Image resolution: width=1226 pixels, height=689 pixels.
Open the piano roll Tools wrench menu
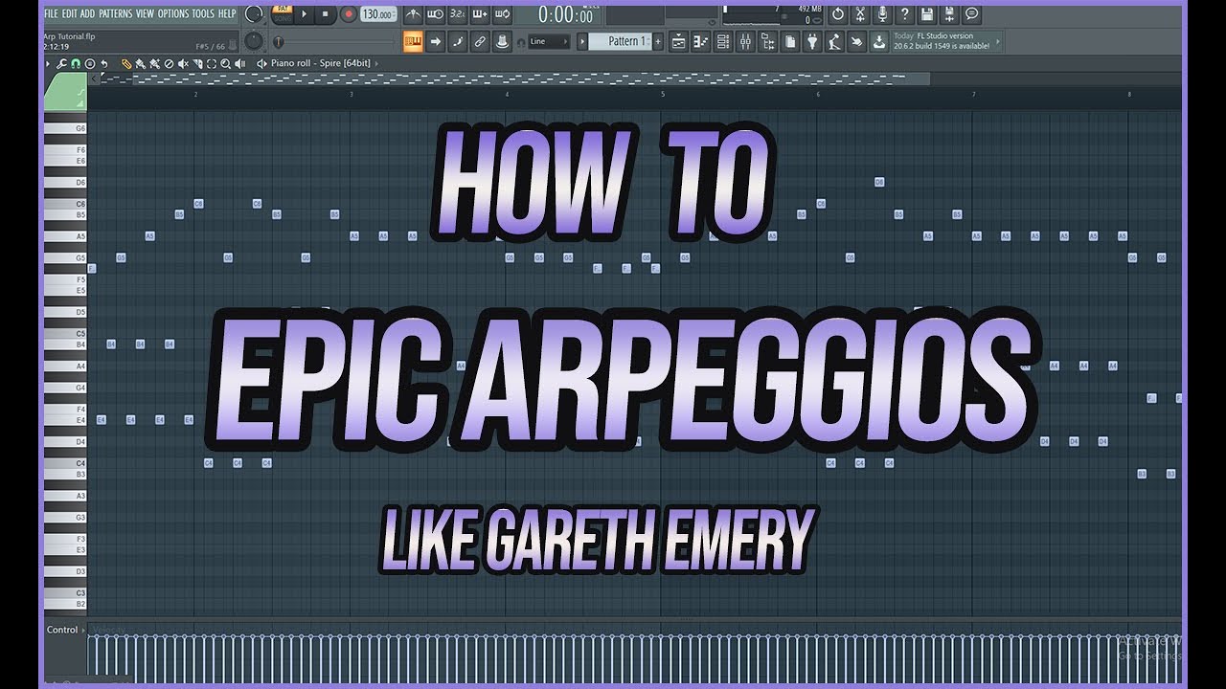pos(61,63)
